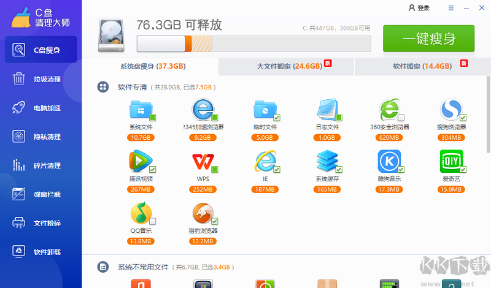Uncheck the 临时文件 checkbox

(277, 118)
